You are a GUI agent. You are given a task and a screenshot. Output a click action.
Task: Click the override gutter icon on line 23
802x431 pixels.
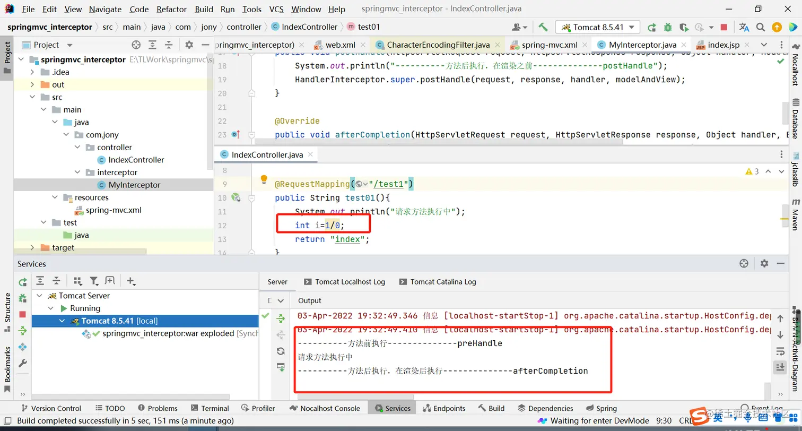[236, 135]
